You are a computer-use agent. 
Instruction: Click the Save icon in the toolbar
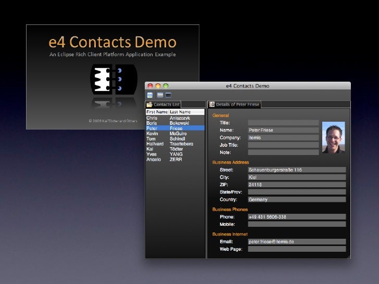coord(150,95)
